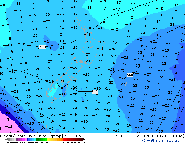This screenshot has height=143, width=185.
Task: Click the (12+108) forecast hour label
Action: [x=174, y=136]
